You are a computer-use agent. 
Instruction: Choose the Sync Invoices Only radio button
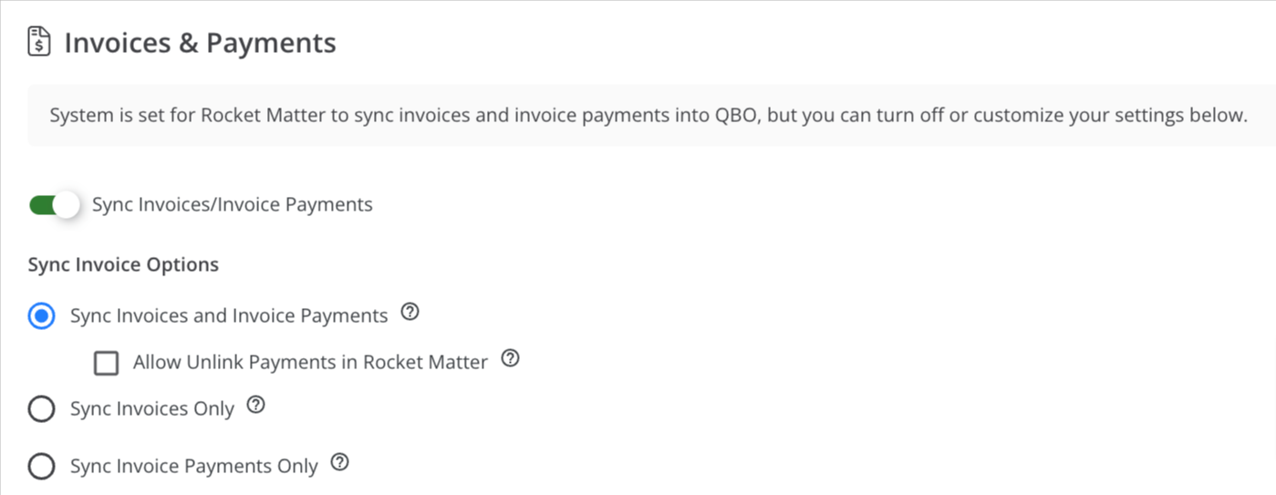42,409
